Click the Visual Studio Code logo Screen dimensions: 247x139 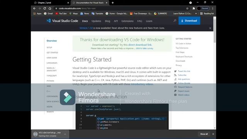[62, 21]
